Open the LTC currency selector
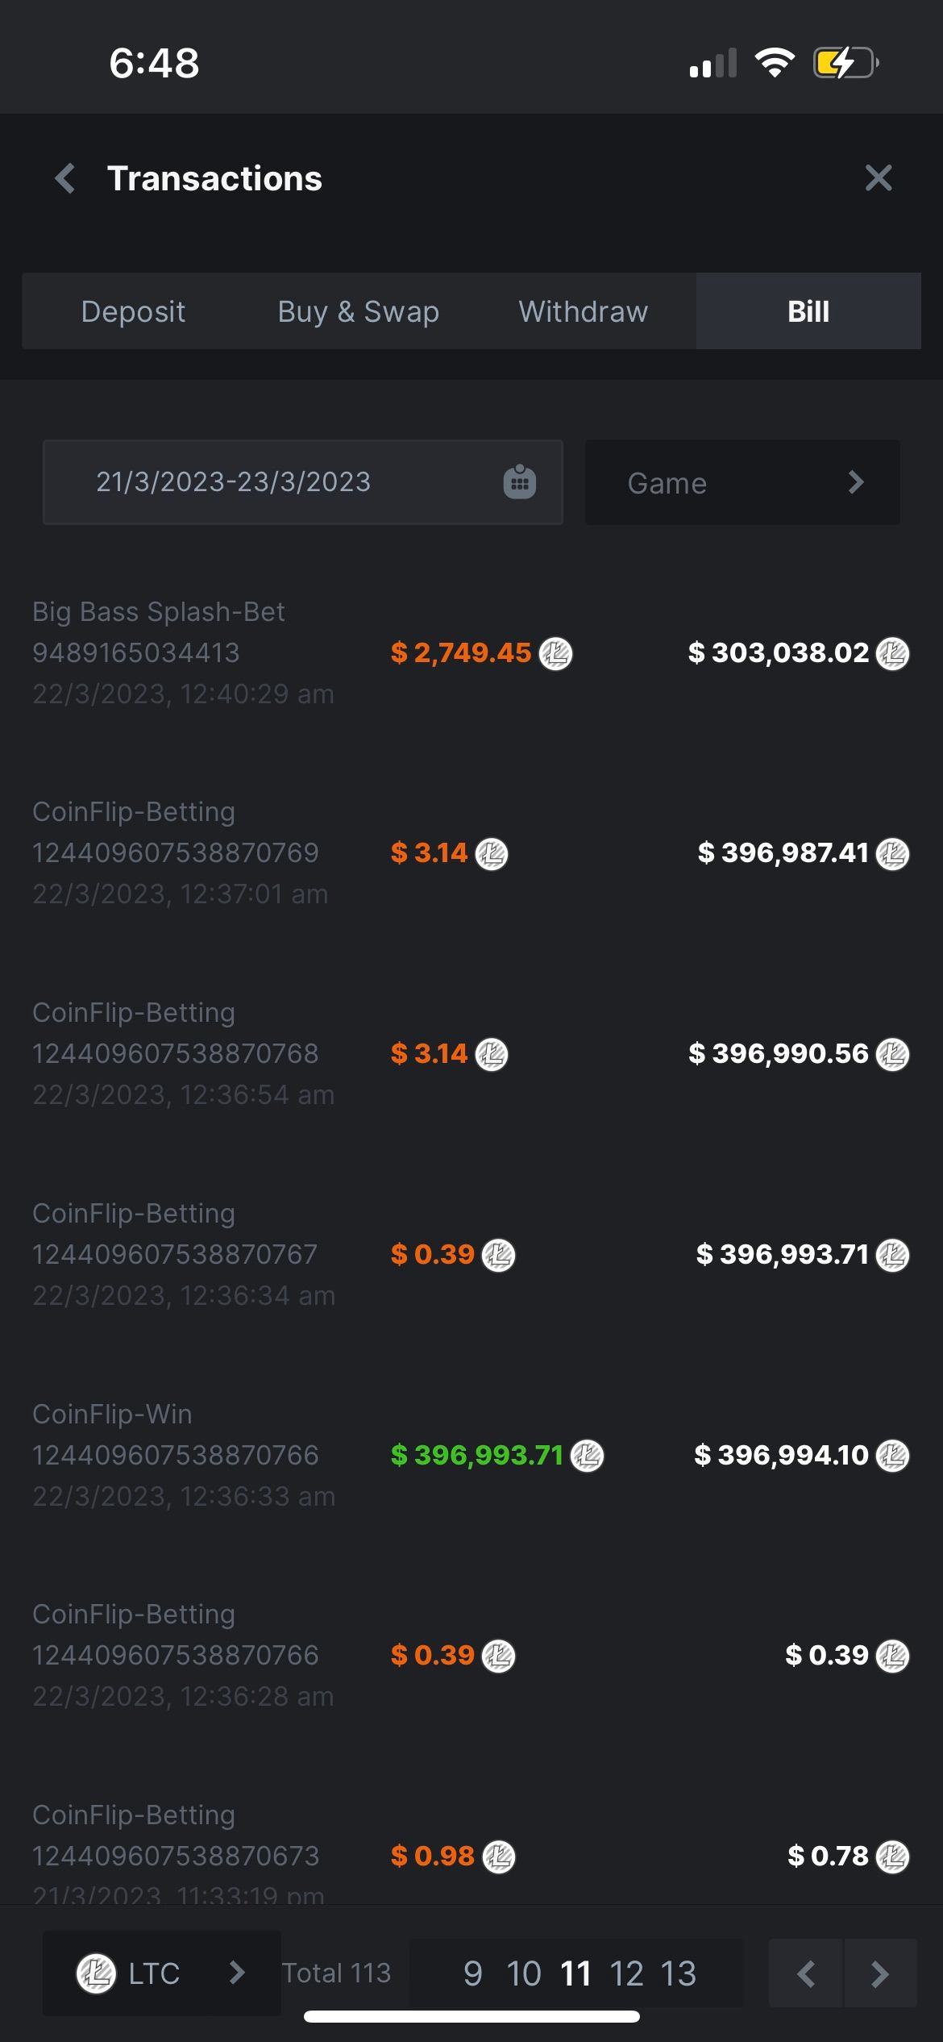943x2042 pixels. coord(161,1973)
